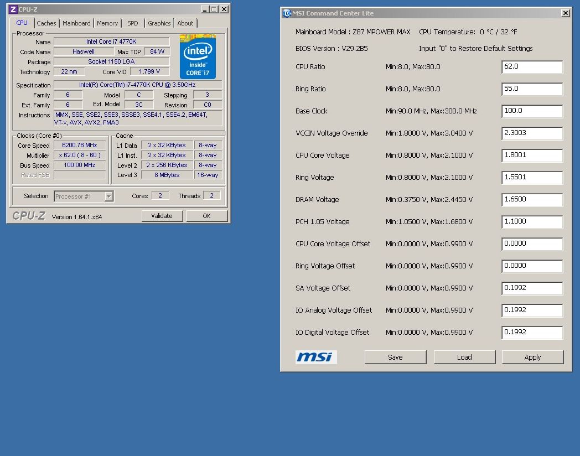580x456 pixels.
Task: Open the About tab in CPU-Z
Action: (185, 23)
